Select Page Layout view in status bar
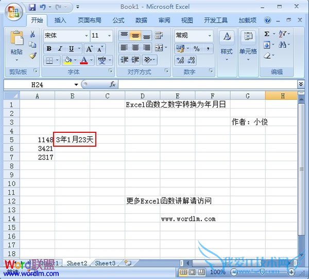Viewport: 309px width, 279px height. click(x=192, y=272)
